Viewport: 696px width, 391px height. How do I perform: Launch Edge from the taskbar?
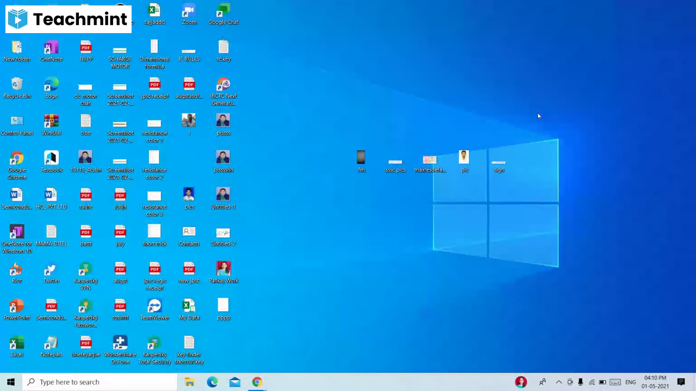[212, 382]
